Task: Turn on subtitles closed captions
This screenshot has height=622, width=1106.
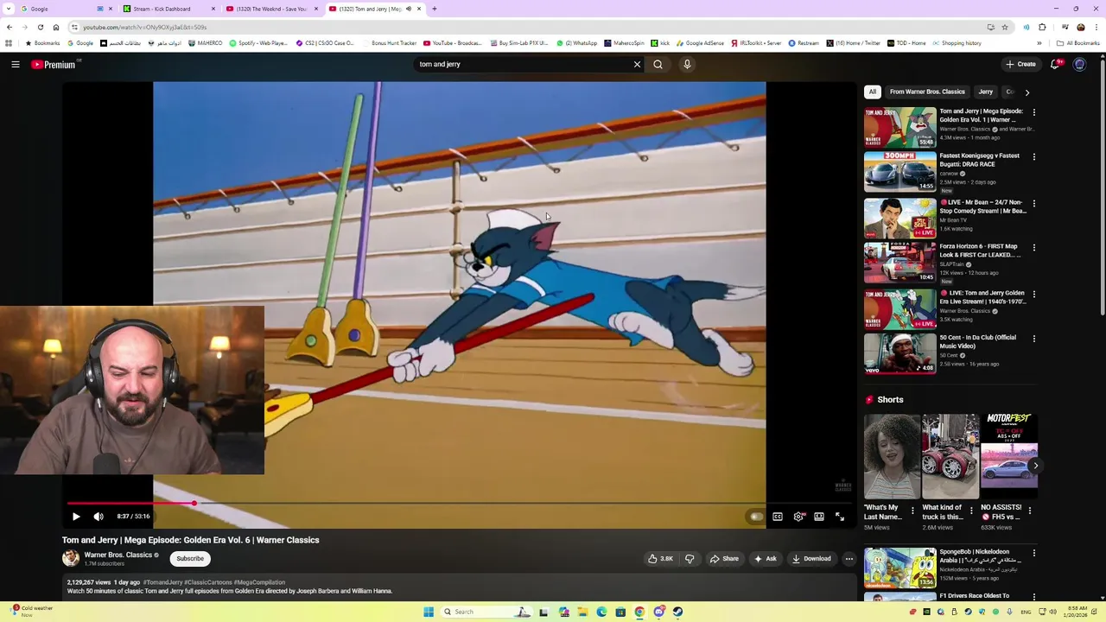Action: pos(778,517)
